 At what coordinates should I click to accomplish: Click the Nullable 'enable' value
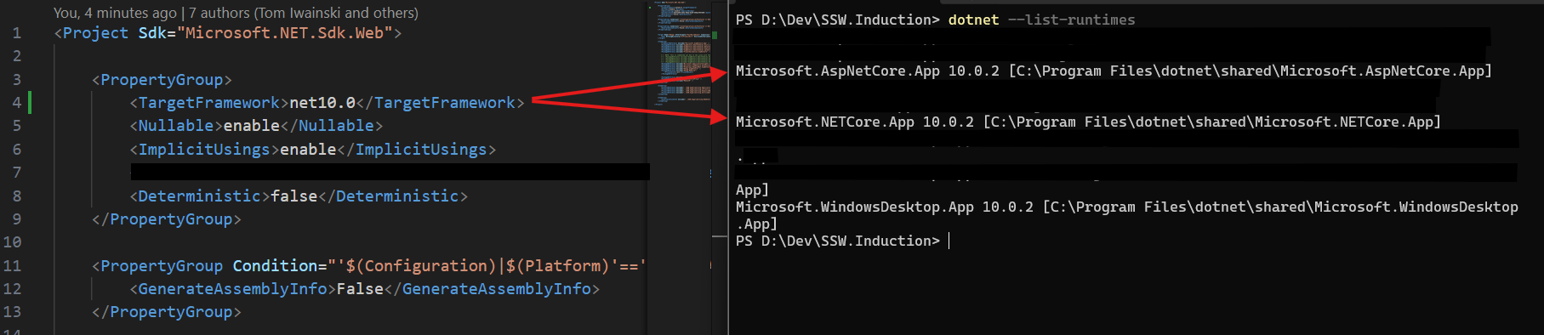251,126
